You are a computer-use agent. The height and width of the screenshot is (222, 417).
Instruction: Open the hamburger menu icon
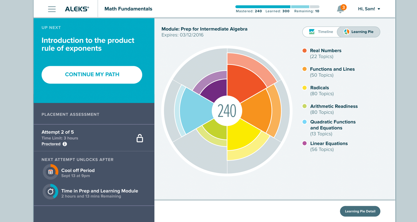click(x=52, y=9)
